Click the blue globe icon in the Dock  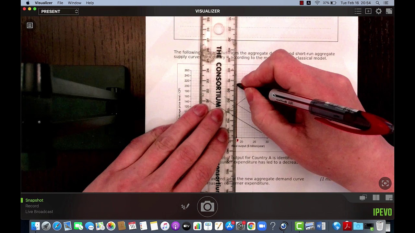point(337,226)
